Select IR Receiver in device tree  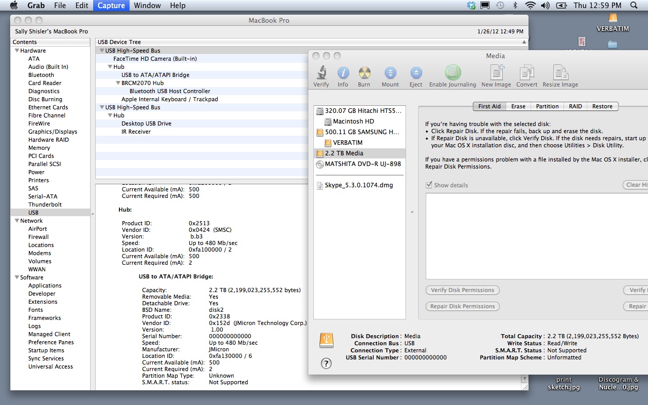(136, 132)
